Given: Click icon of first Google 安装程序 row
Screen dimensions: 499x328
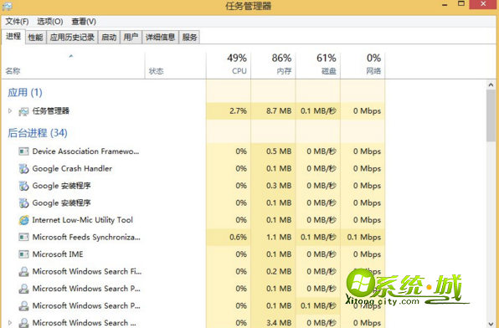Looking at the screenshot, I should (x=23, y=186).
